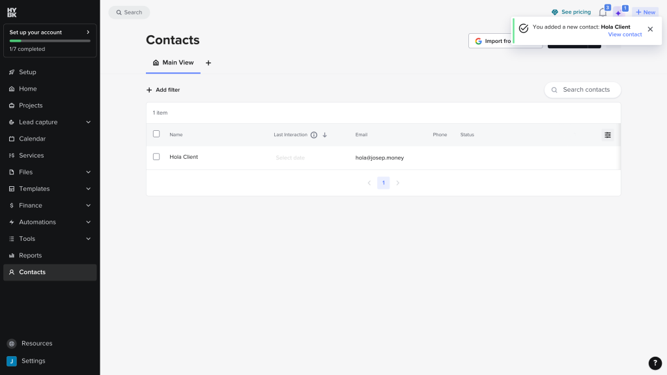
Task: Expand Lead capture submenu chevron
Action: [x=89, y=122]
